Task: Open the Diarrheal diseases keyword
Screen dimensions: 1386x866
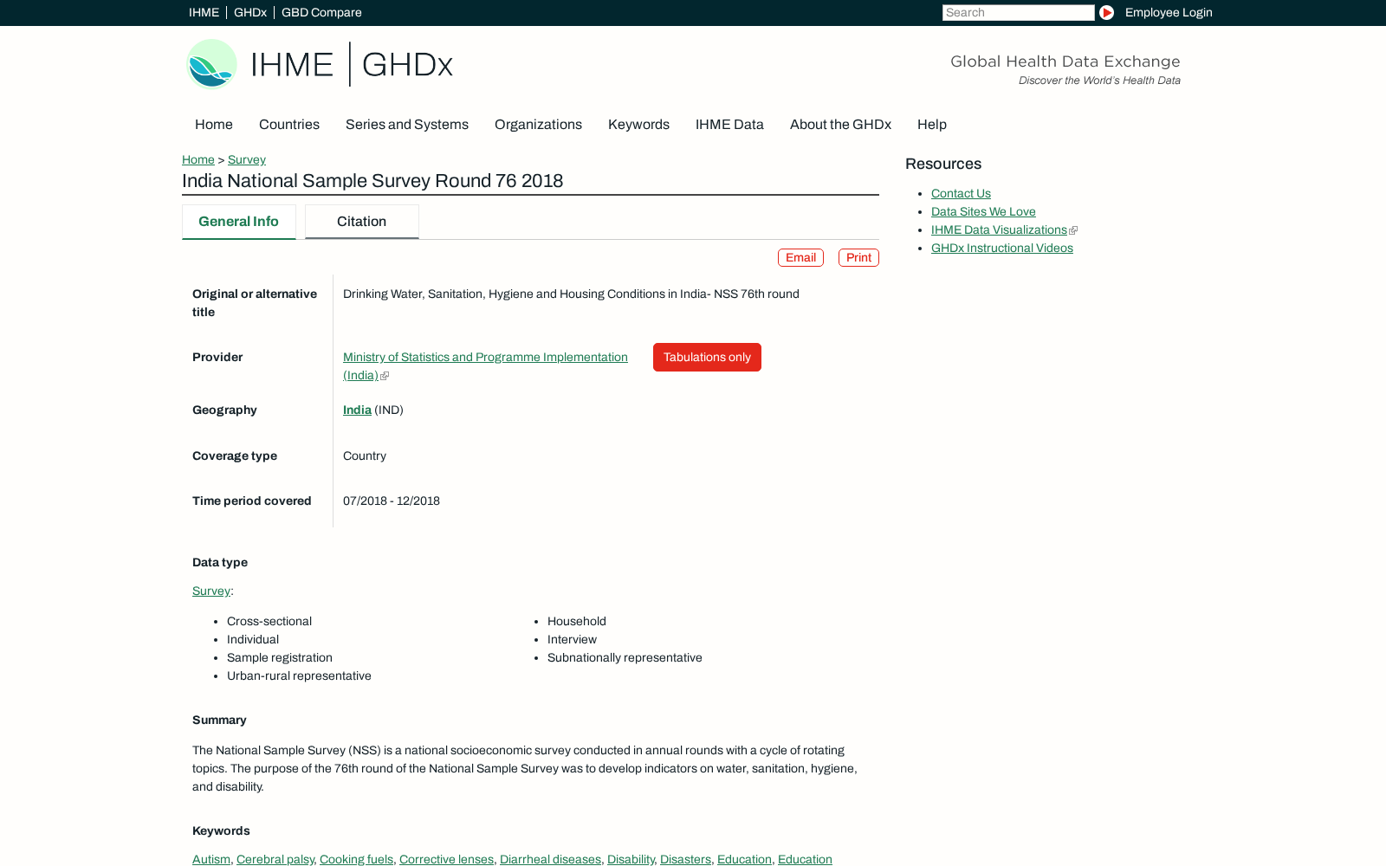Action: pos(550,859)
